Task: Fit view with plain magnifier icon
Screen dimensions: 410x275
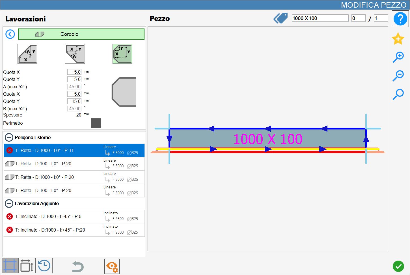Action: pyautogui.click(x=398, y=94)
